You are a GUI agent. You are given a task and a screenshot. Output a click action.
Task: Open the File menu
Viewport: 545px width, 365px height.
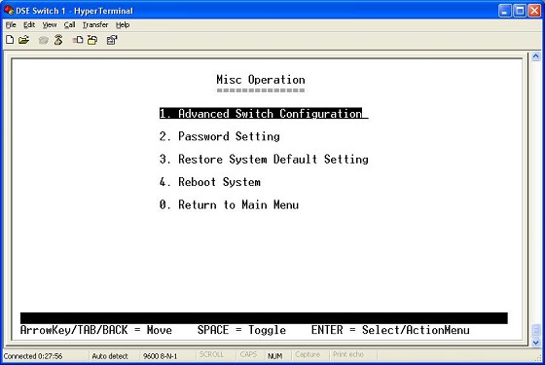click(11, 25)
